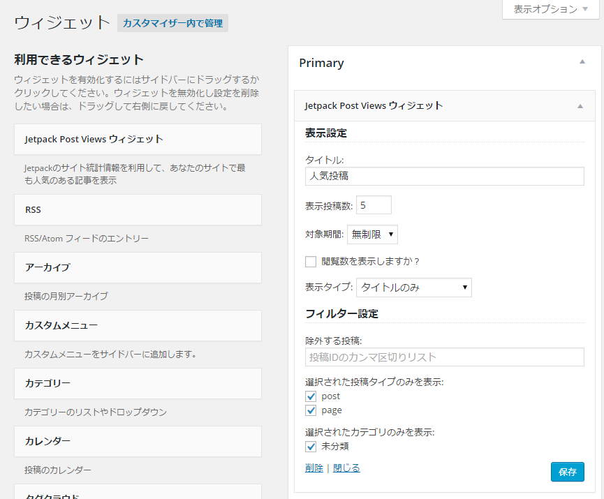
Task: Click the 削除 link
Action: tap(314, 468)
